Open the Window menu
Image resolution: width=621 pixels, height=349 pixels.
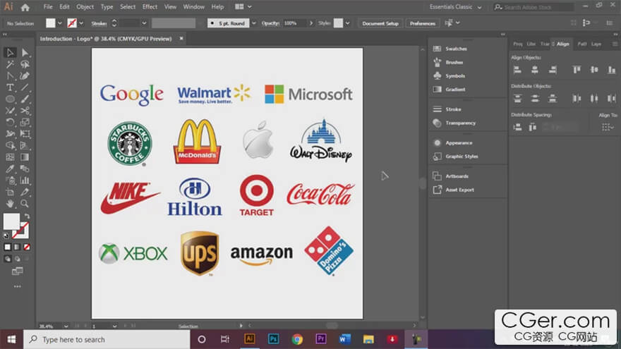tap(193, 7)
